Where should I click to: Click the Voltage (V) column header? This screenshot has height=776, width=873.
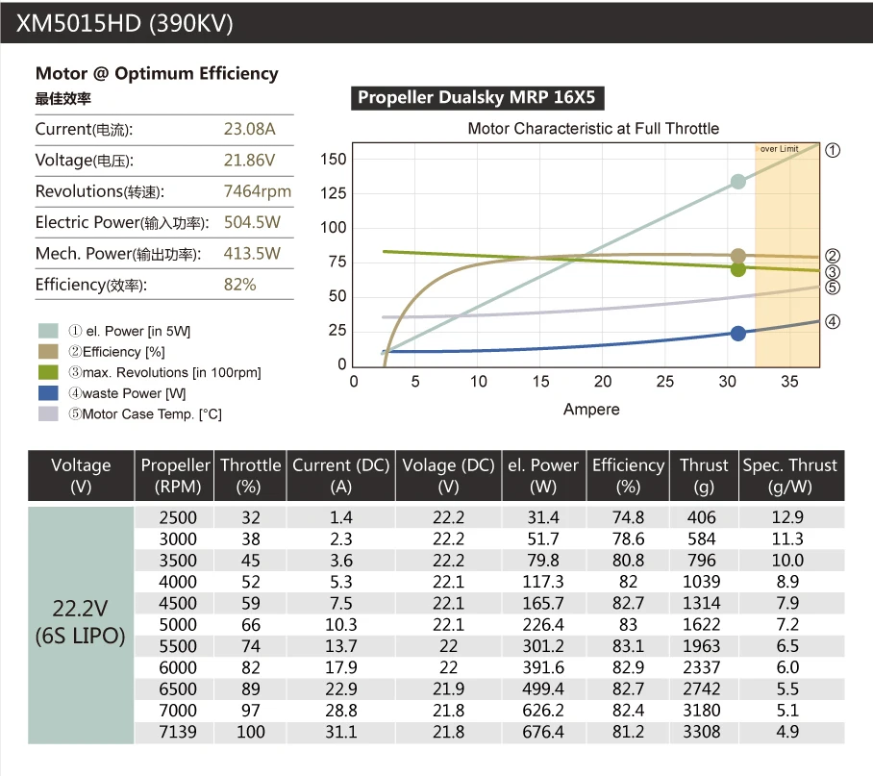[81, 476]
